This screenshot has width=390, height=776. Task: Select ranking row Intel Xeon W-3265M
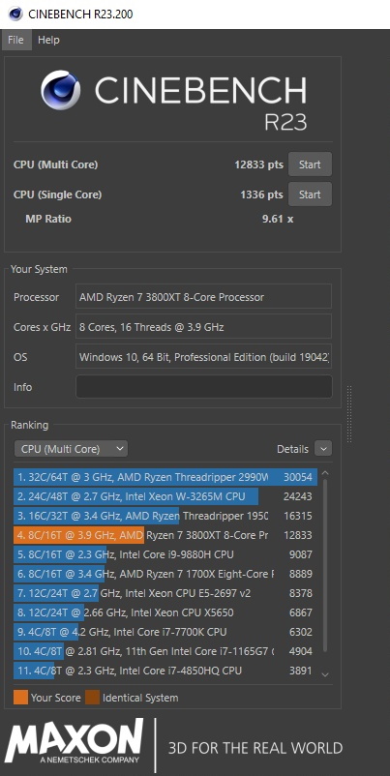tap(165, 496)
